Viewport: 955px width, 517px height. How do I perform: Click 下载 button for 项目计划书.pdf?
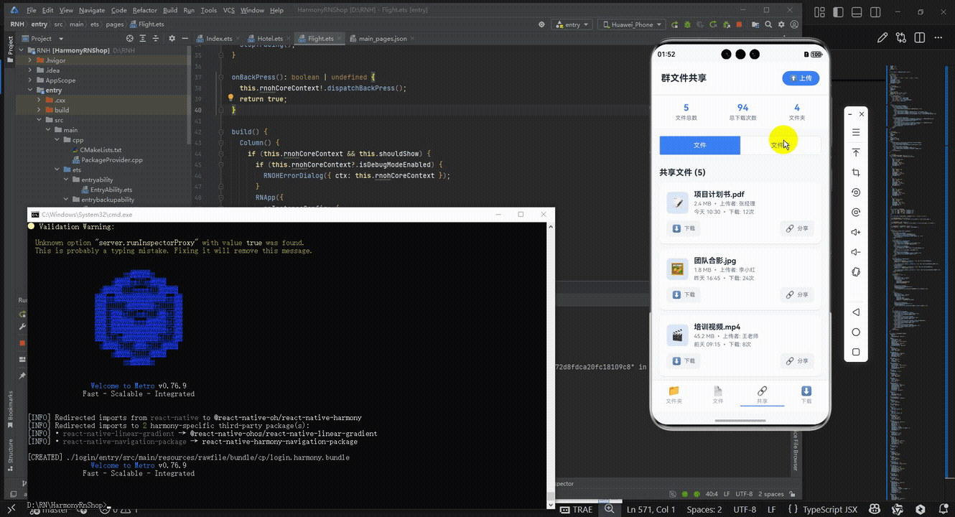[x=684, y=228]
